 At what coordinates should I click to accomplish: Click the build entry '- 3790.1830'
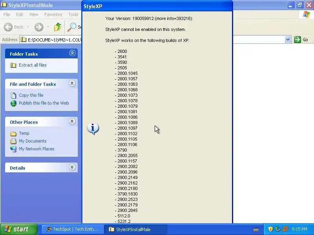(x=126, y=194)
